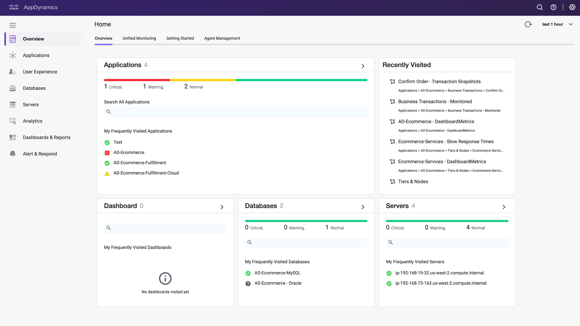This screenshot has width=580, height=326.
Task: Switch to the Getting Started tab
Action: (180, 38)
